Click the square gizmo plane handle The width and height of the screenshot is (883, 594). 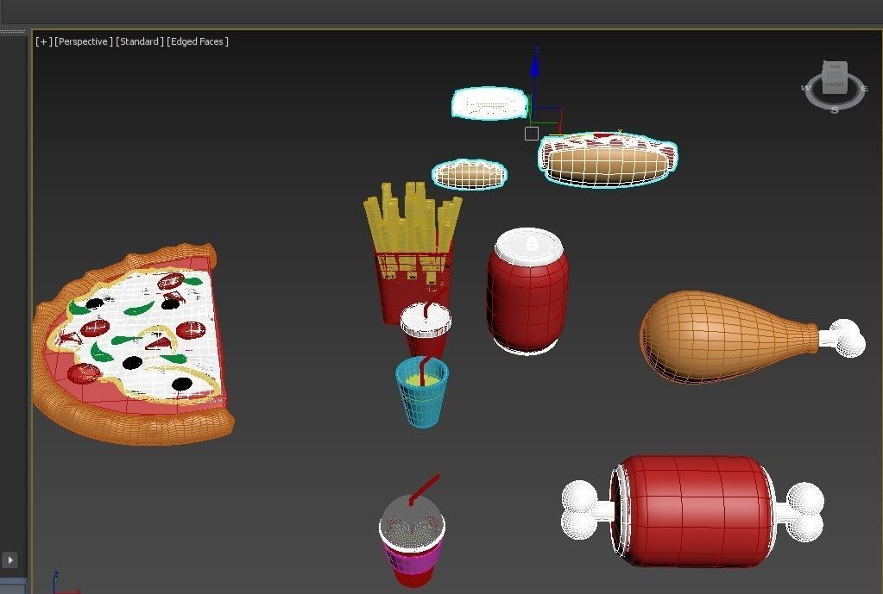tap(531, 134)
